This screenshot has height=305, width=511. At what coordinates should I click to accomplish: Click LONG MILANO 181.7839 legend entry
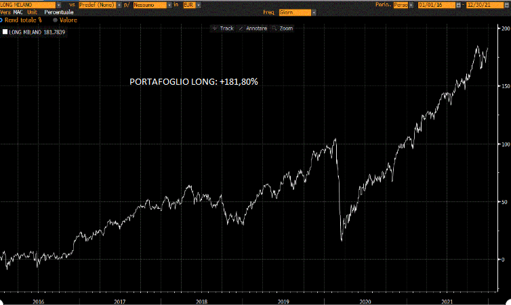(37, 32)
